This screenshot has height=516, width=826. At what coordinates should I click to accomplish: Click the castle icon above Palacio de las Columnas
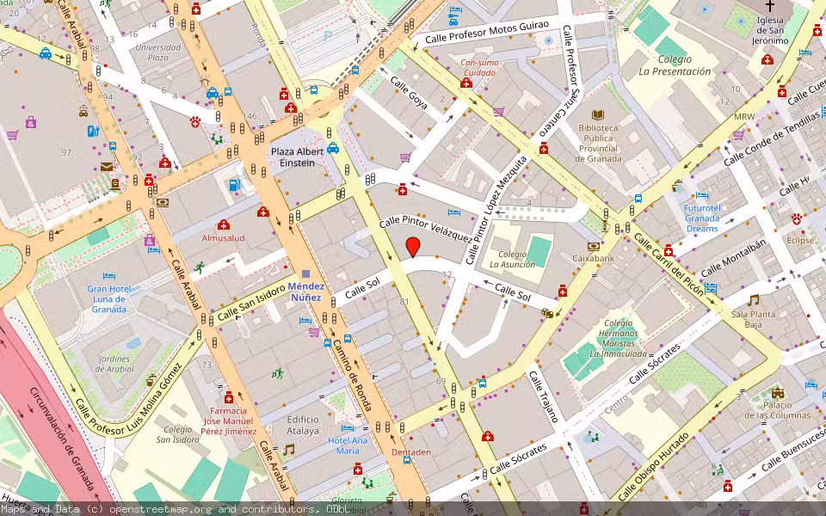[x=778, y=393]
